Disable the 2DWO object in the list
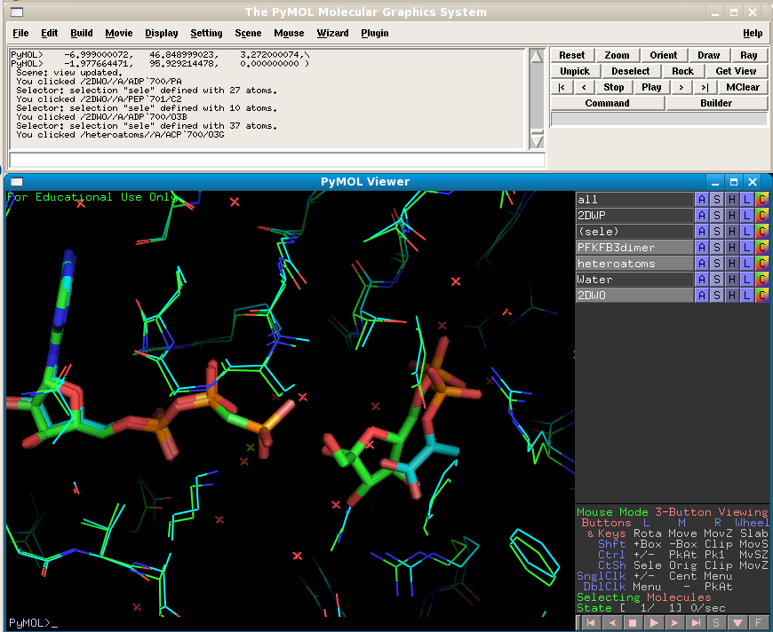 [x=634, y=296]
